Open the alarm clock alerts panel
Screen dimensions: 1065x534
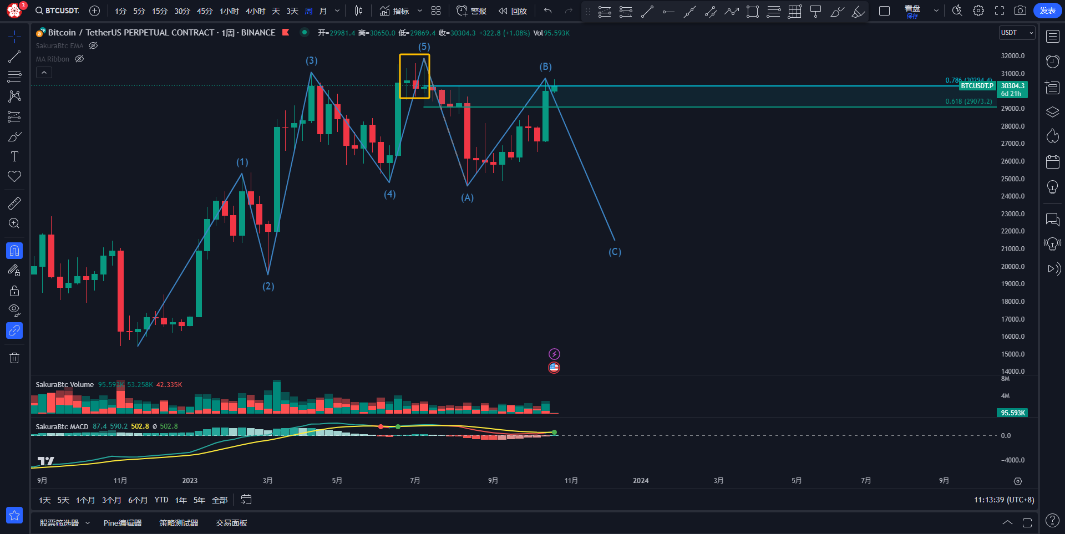click(x=1052, y=62)
